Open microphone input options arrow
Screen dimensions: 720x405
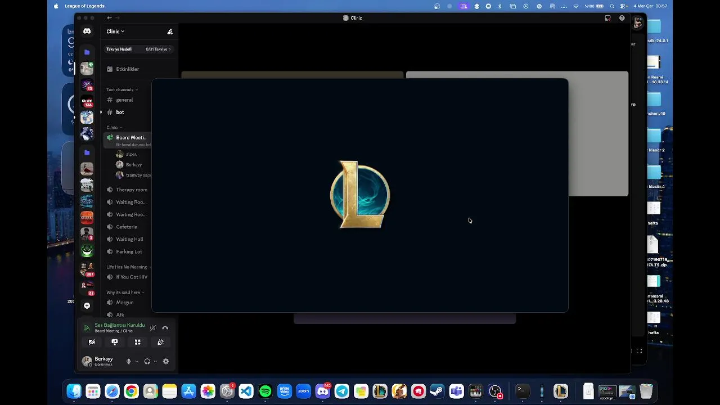(x=137, y=362)
